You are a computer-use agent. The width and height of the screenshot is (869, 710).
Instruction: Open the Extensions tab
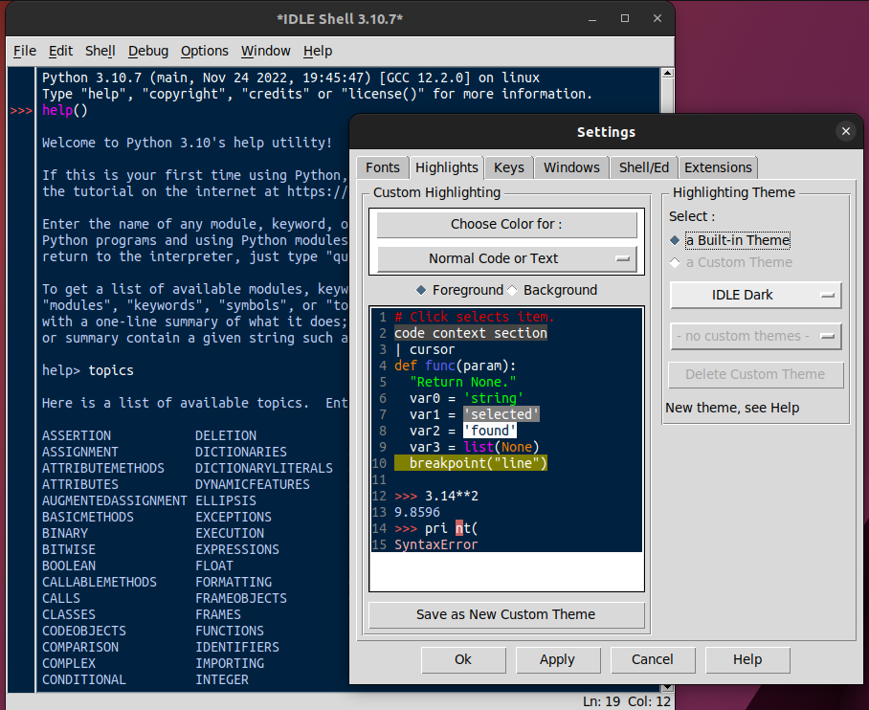[718, 166]
